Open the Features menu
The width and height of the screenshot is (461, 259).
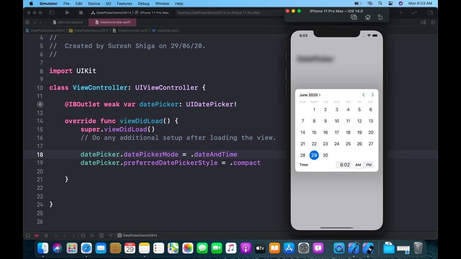point(125,3)
